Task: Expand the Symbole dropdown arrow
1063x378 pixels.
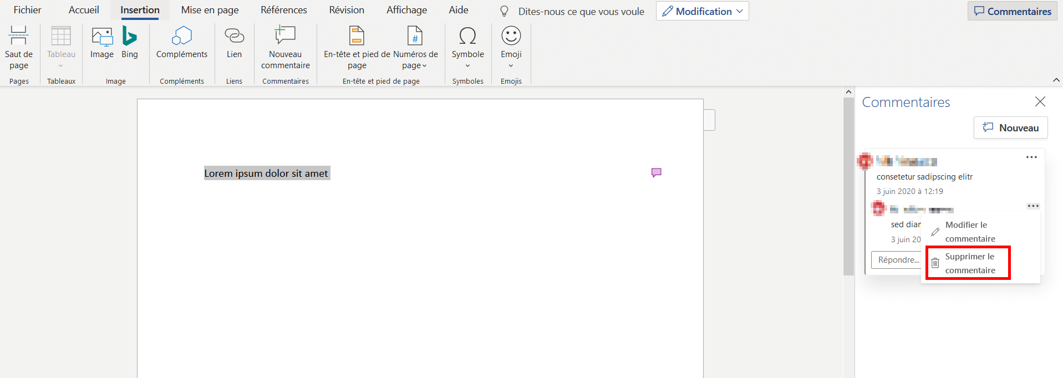Action: (x=467, y=65)
